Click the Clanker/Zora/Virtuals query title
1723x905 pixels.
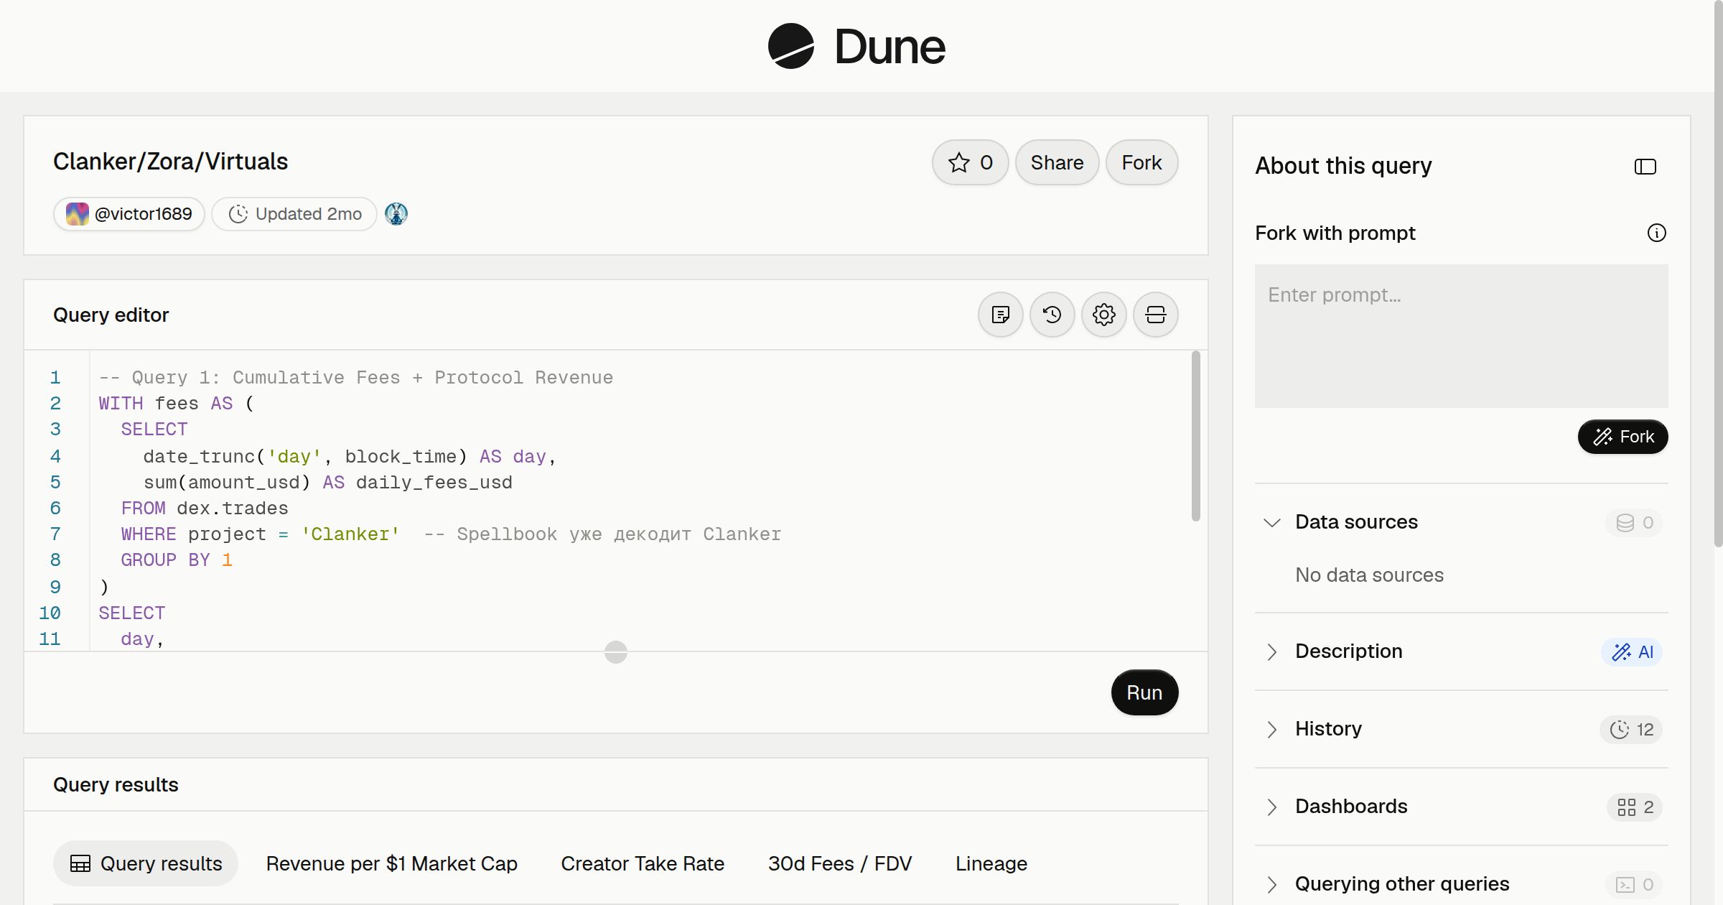(x=170, y=162)
